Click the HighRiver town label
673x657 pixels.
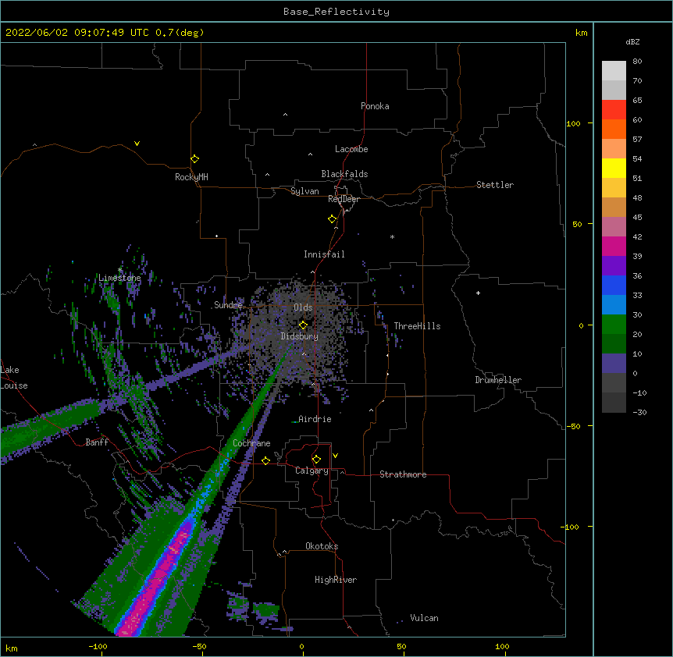click(336, 580)
